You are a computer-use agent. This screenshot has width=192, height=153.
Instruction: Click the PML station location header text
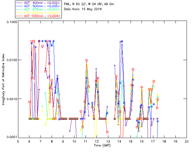tap(89, 4)
